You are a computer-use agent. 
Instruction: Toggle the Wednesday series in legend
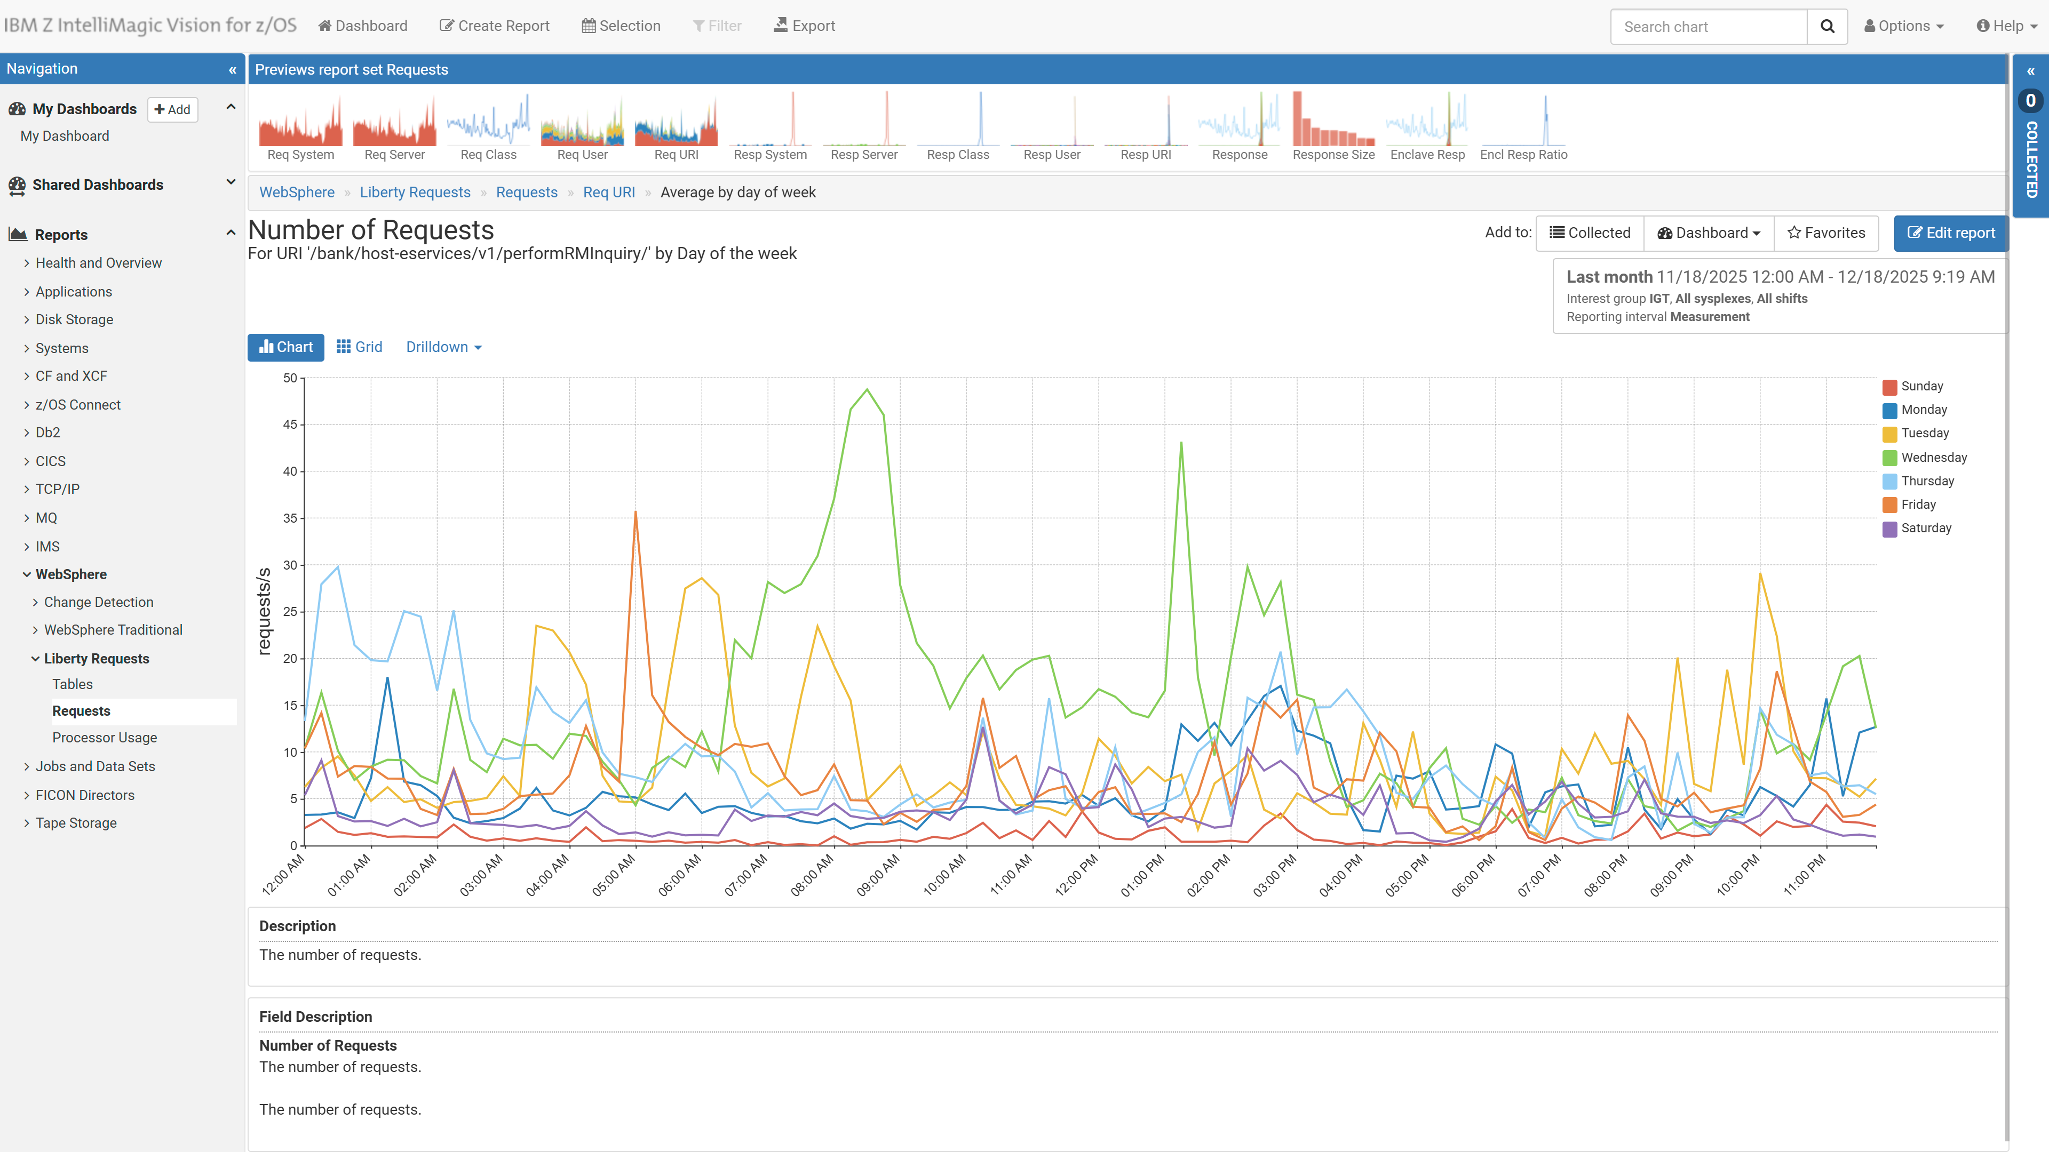click(x=1925, y=458)
